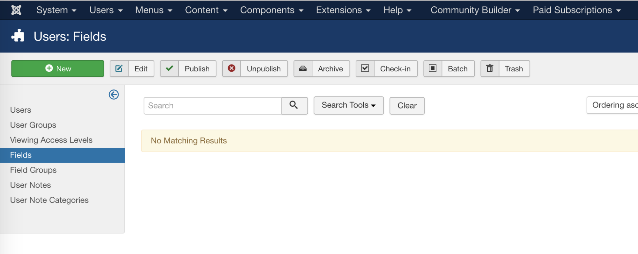Open the Community Builder menu

coord(475,10)
